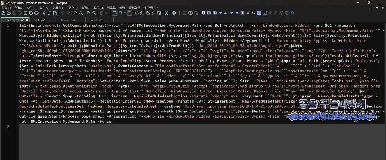Click the Close document toolbar icon
The width and height of the screenshot is (386, 160).
pyautogui.click(x=25, y=13)
